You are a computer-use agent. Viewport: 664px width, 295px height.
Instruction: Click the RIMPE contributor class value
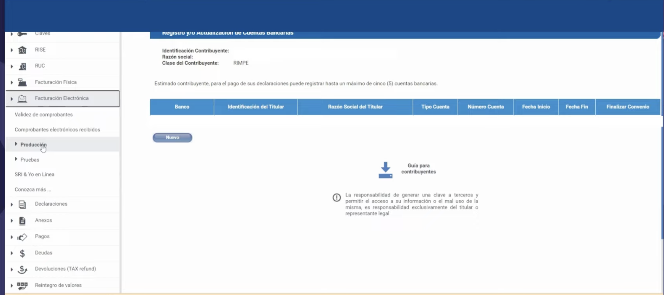coord(241,63)
